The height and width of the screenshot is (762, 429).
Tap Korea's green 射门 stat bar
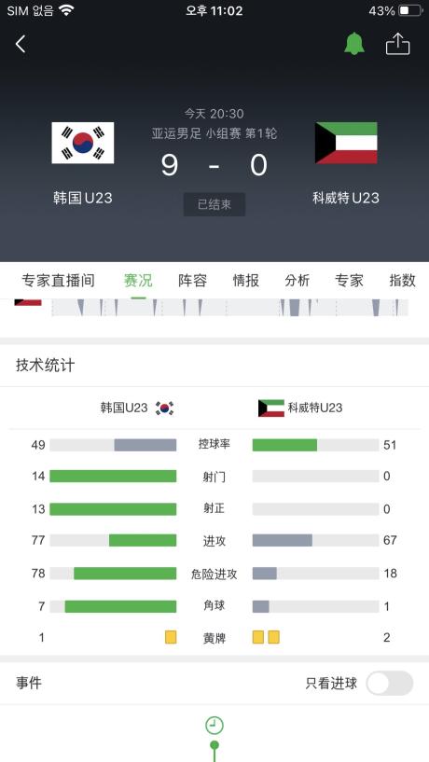click(113, 477)
